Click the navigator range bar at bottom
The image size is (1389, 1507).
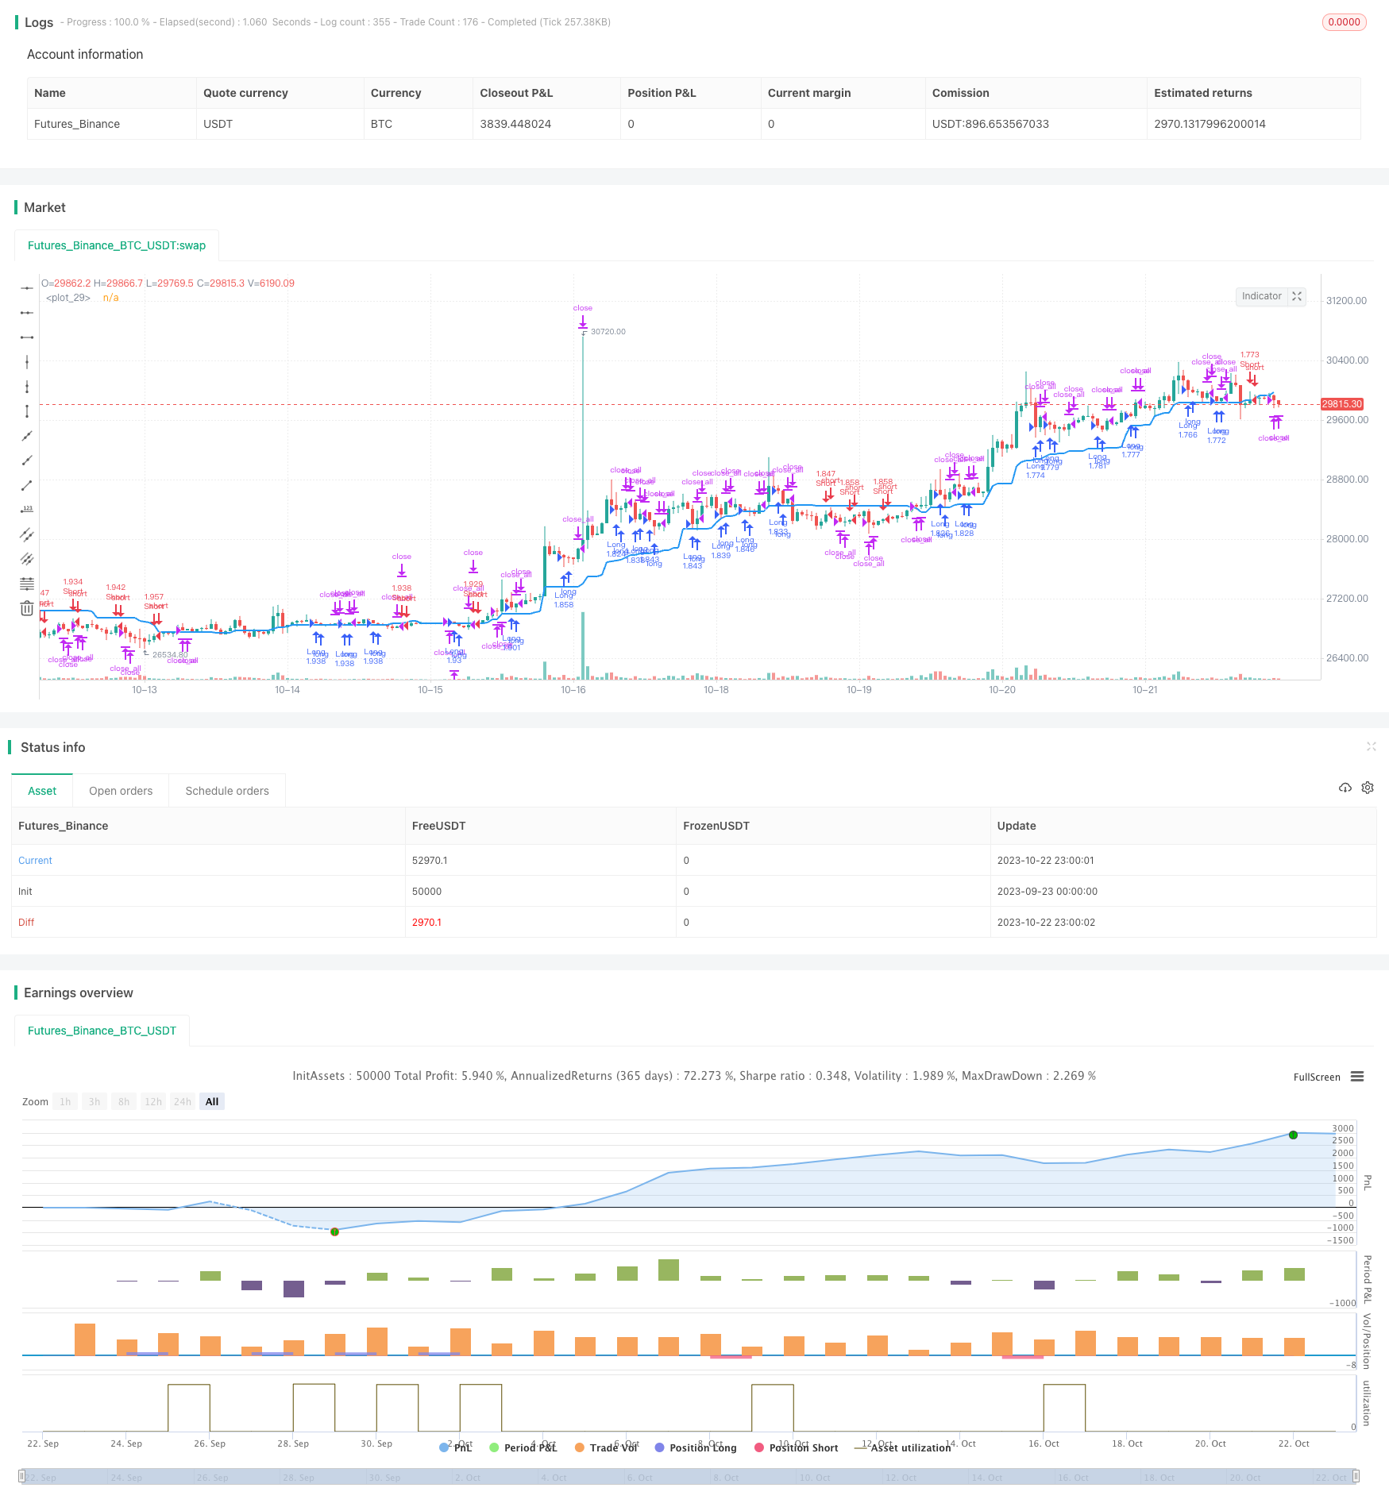coord(689,1477)
